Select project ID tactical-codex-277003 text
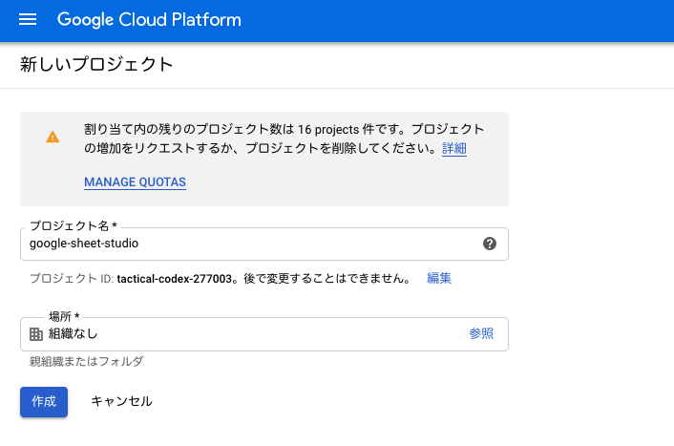This screenshot has height=446, width=674. (x=174, y=279)
